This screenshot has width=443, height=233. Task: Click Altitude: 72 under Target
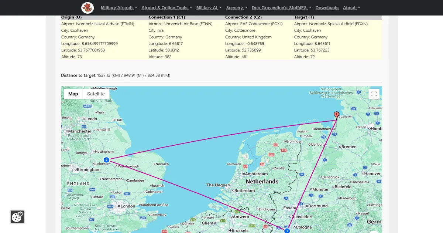click(x=305, y=57)
